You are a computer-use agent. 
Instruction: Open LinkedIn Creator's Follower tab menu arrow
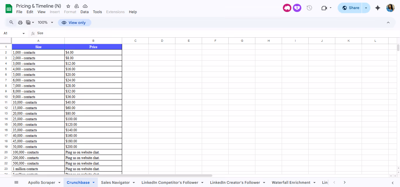tap(264, 183)
